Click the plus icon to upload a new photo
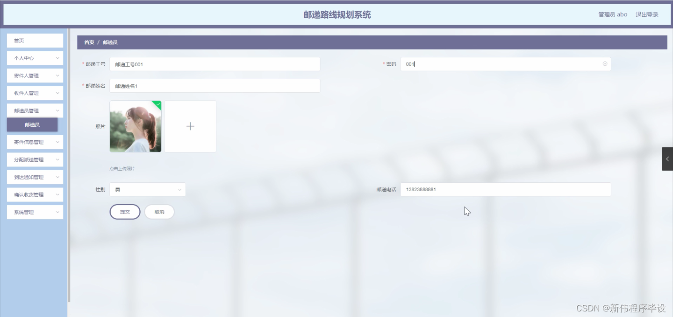Screen dimensions: 673x317 pos(190,126)
